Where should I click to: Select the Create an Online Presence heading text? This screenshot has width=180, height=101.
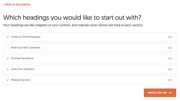[x=26, y=37]
